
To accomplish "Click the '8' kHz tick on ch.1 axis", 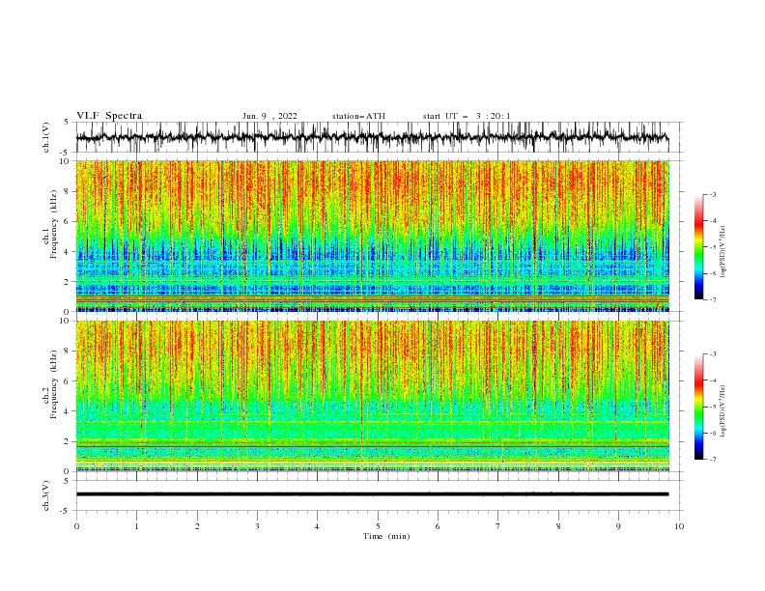I will 67,191.
